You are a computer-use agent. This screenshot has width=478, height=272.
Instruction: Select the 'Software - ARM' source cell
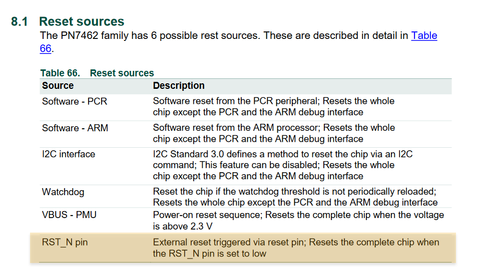(x=75, y=128)
